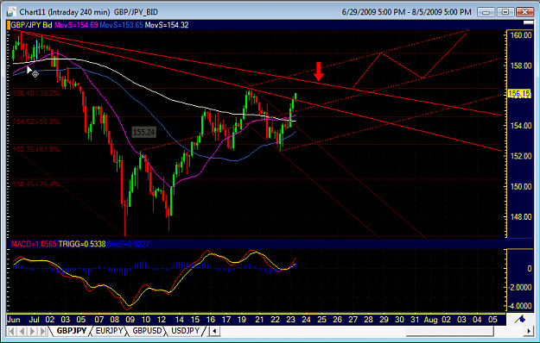The image size is (540, 343).
Task: Go to first sheet tab arrow
Action: coord(12,331)
